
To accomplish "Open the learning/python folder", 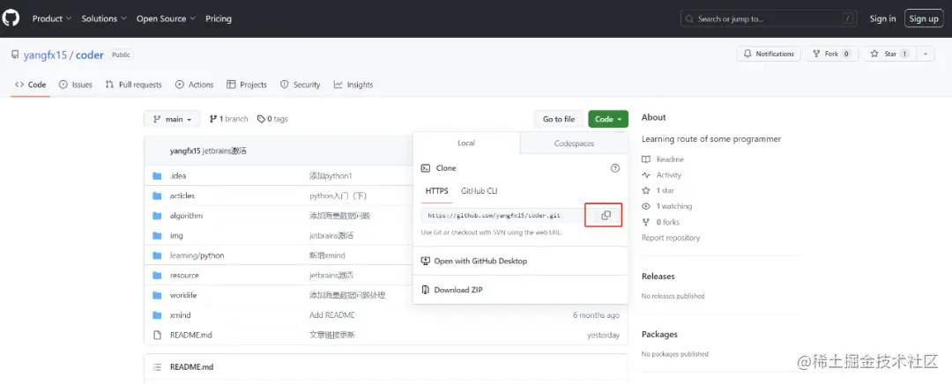I will (197, 255).
